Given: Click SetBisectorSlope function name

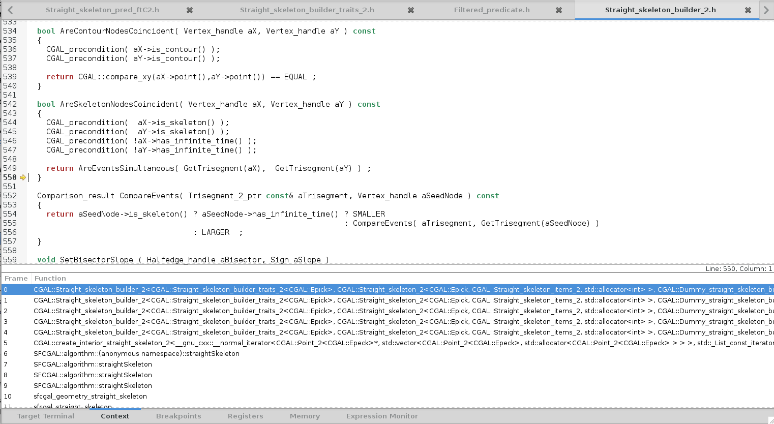Looking at the screenshot, I should click(x=97, y=260).
